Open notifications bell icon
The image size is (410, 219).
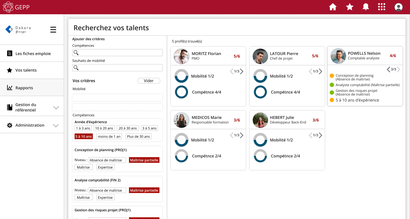coord(366,7)
